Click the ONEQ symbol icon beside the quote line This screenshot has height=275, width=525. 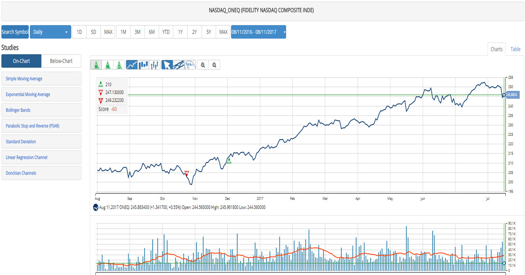96,207
